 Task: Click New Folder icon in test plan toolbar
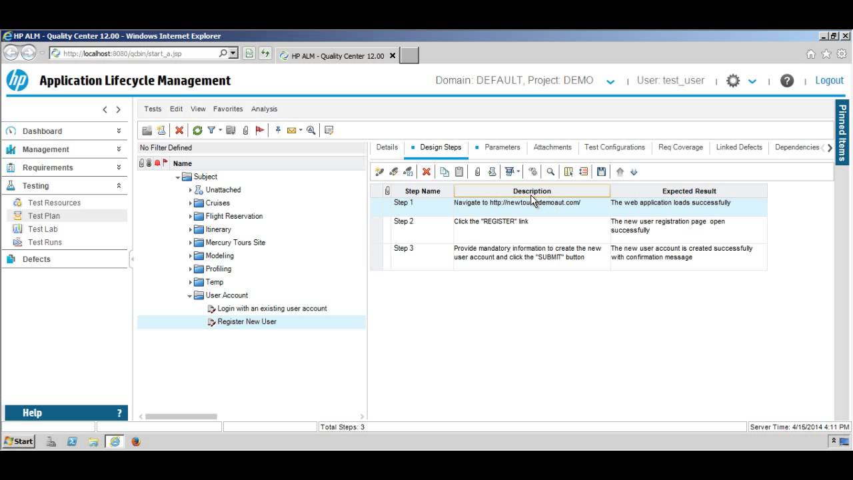pyautogui.click(x=147, y=131)
